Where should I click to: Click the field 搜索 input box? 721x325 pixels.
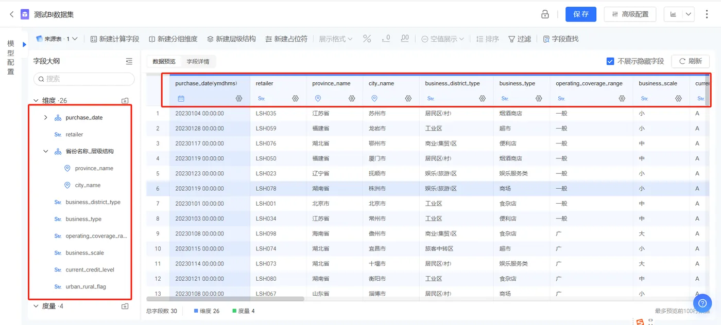click(x=84, y=79)
